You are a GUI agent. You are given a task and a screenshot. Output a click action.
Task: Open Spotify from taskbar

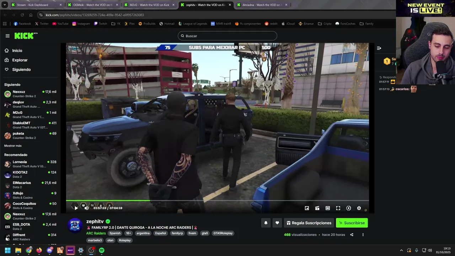point(102,250)
